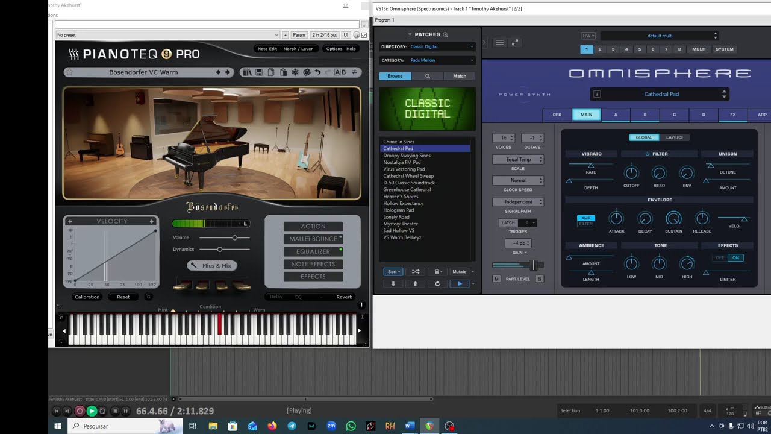Click the record button in transport
The image size is (771, 434).
point(80,411)
